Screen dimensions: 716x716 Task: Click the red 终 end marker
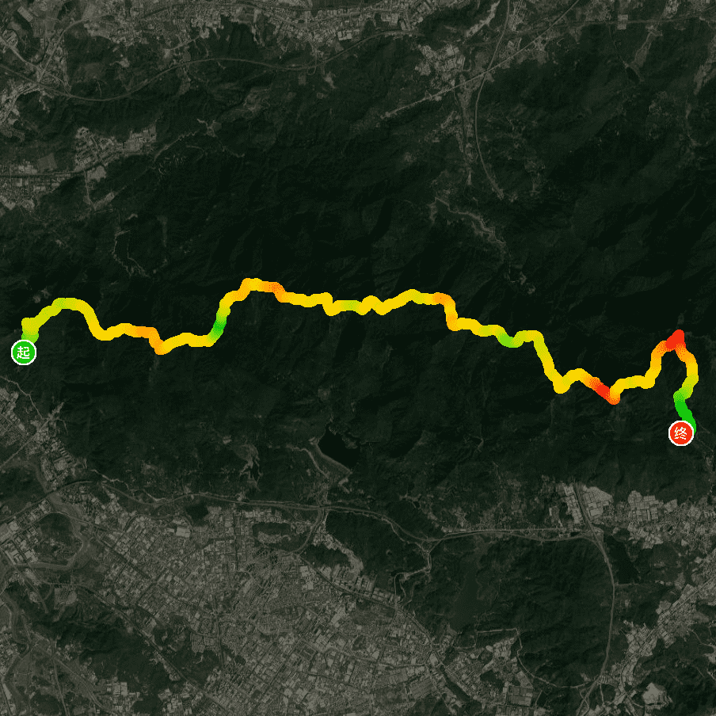pyautogui.click(x=681, y=433)
